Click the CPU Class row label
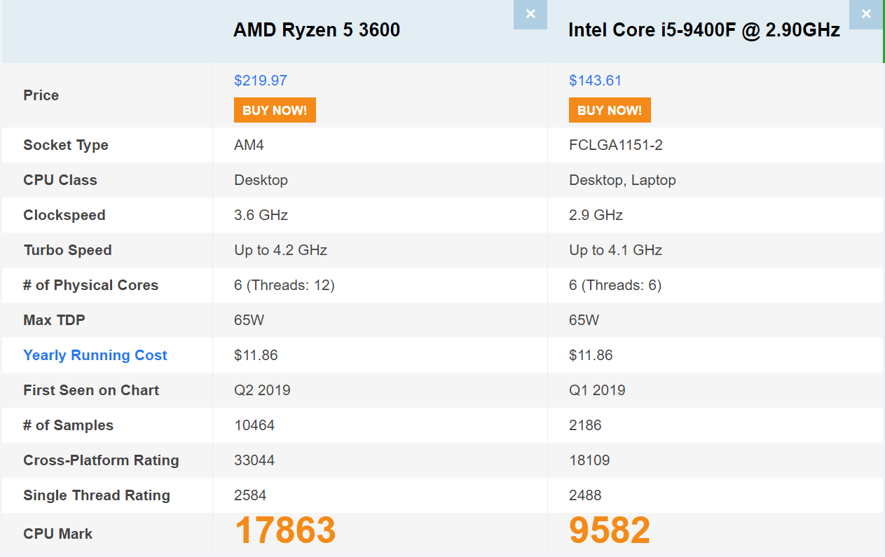Screen dimensions: 885x557 coord(60,180)
